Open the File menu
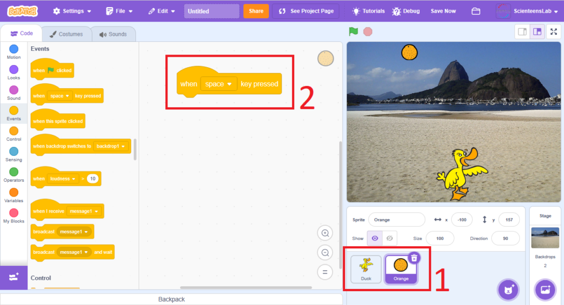The height and width of the screenshot is (305, 564). click(119, 11)
